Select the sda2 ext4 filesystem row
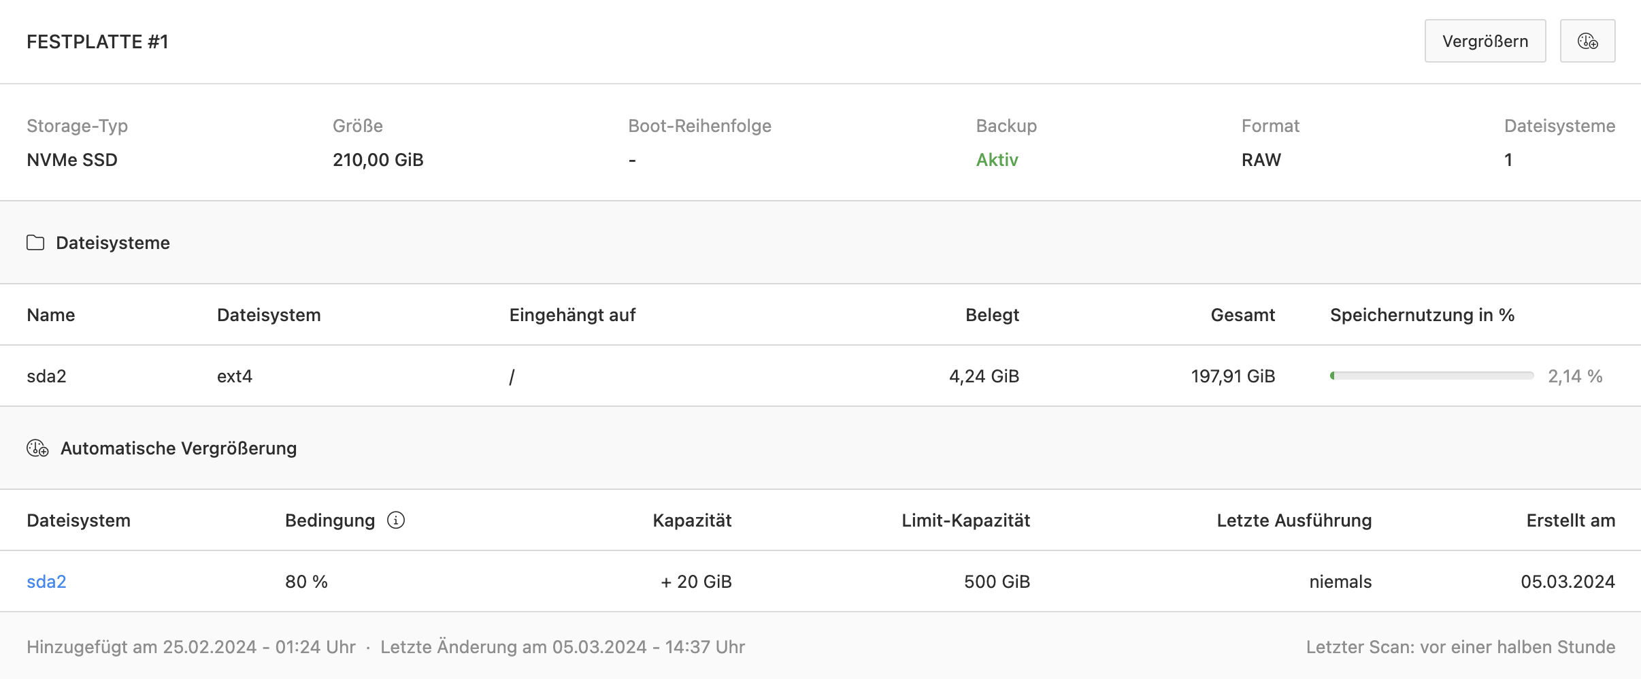Viewport: 1641px width, 679px height. 820,376
